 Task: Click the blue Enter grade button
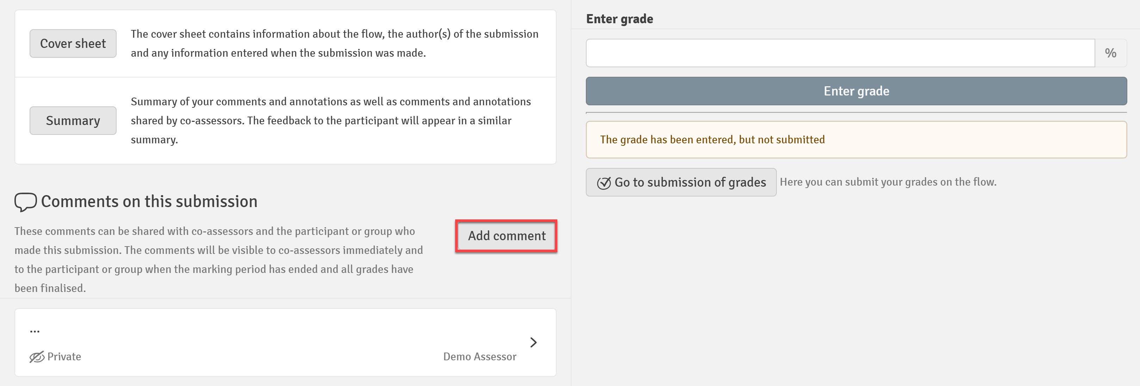pyautogui.click(x=856, y=91)
